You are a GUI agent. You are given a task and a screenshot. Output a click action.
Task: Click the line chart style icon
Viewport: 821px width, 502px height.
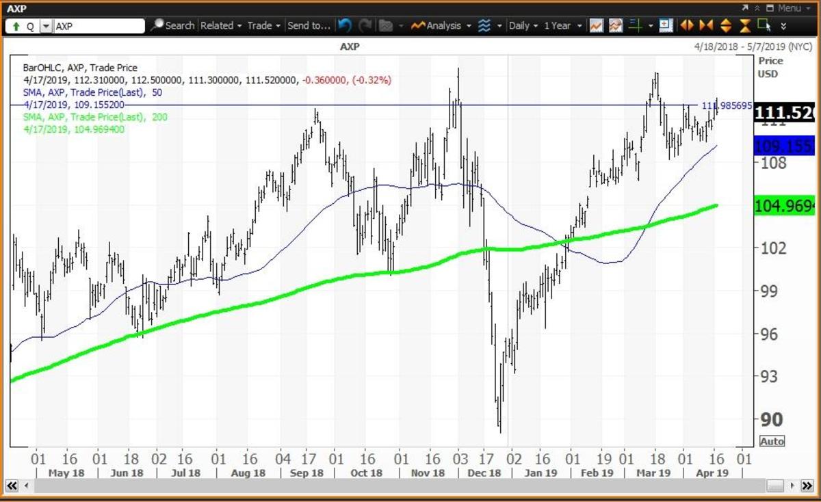click(596, 25)
